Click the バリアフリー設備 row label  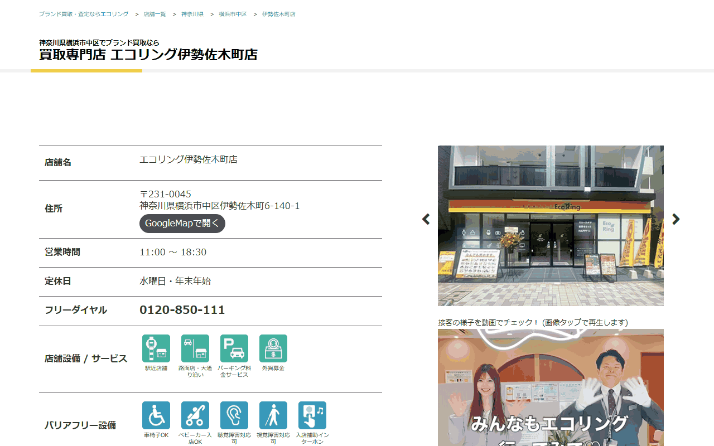tap(80, 425)
